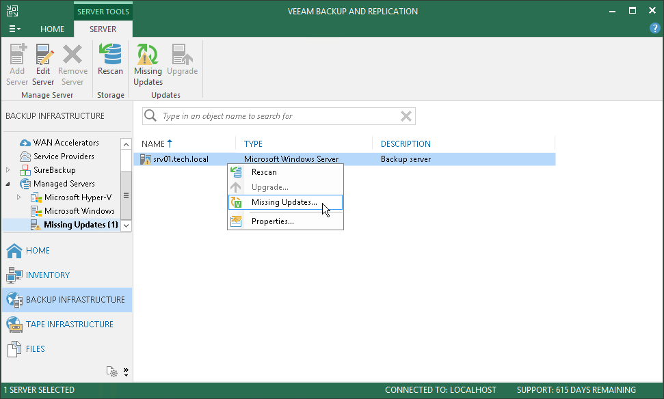
Task: Click the Home navigation house icon
Action: (14, 251)
